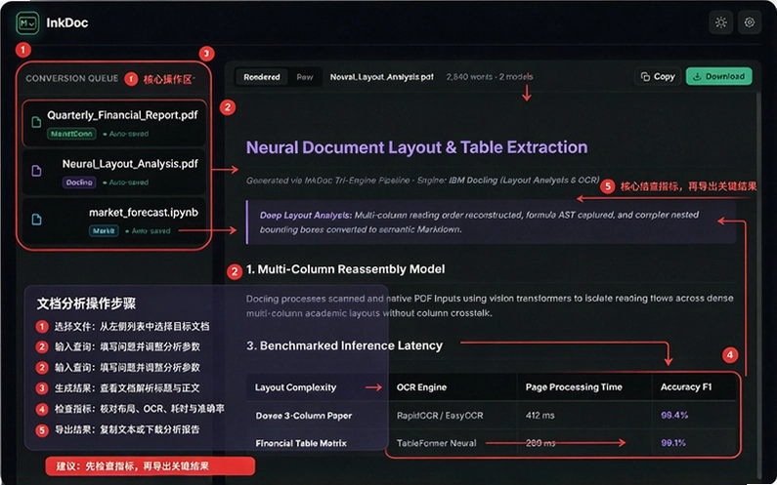The height and width of the screenshot is (485, 777).
Task: Click the "99.1%" accuracy cell
Action: 673,443
